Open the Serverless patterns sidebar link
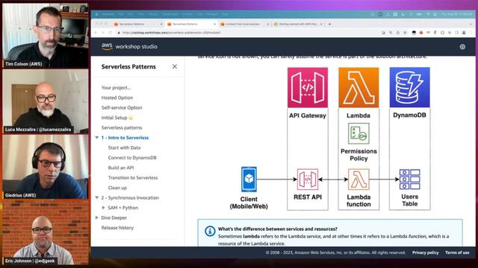 click(x=122, y=127)
